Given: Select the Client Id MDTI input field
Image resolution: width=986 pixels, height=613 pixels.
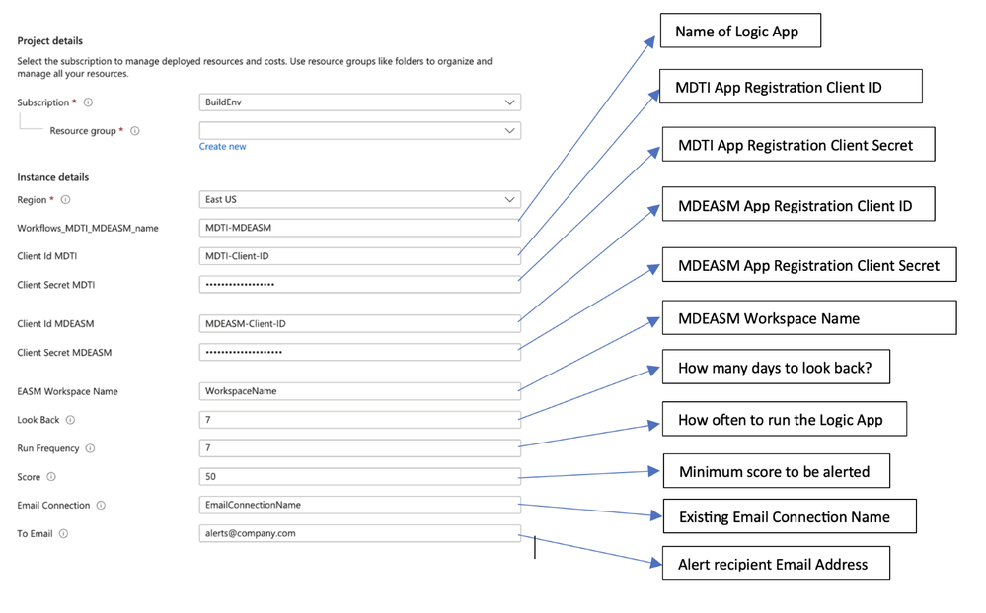Looking at the screenshot, I should 359,255.
